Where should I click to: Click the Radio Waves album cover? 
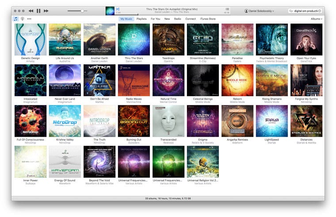point(134,80)
